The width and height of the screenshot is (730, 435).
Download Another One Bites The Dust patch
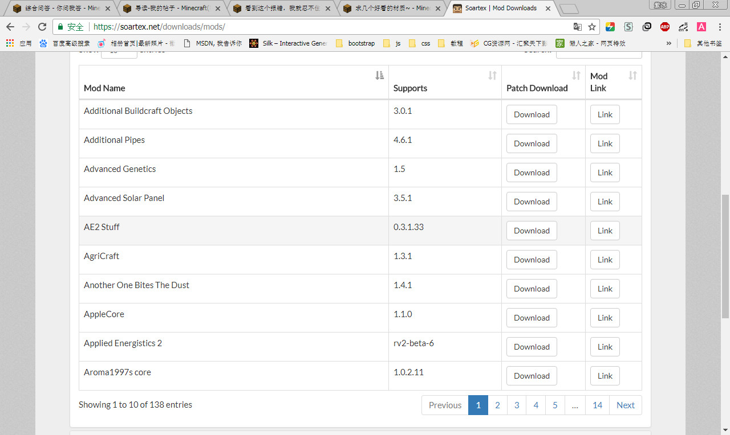click(x=532, y=289)
